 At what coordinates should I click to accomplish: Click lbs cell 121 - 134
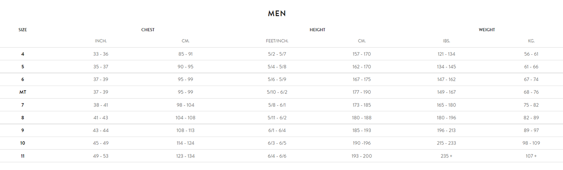tap(446, 54)
